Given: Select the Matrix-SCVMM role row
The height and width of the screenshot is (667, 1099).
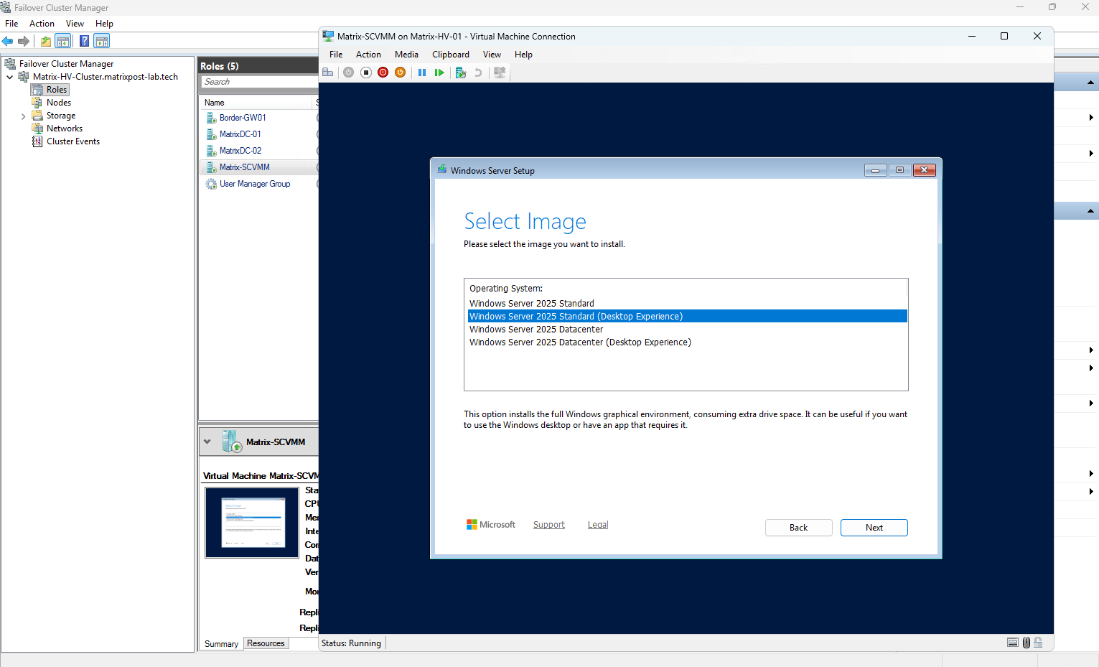Looking at the screenshot, I should 258,167.
